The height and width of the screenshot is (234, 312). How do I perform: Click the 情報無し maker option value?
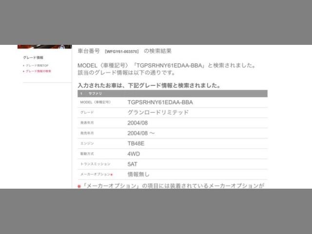(138, 175)
